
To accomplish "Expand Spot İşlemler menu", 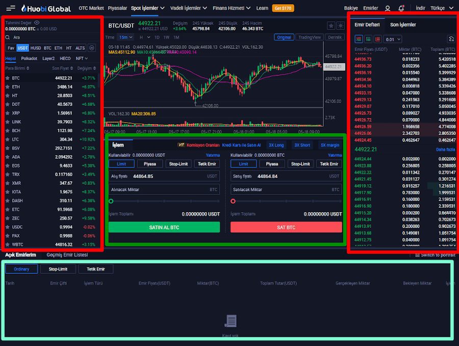I will click(147, 8).
